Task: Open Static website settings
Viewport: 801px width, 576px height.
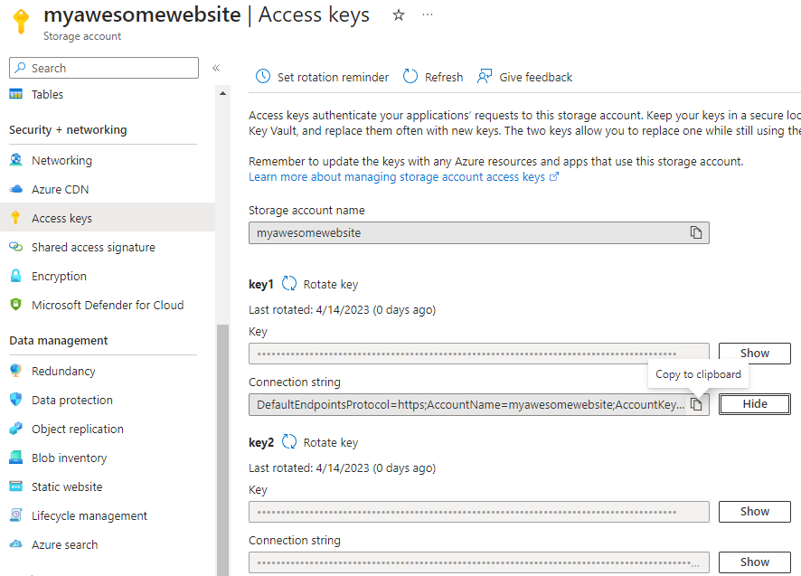Action: pyautogui.click(x=67, y=487)
